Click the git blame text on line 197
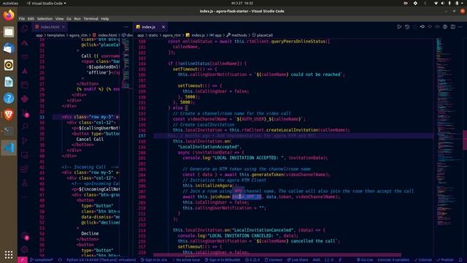Image resolution: width=467 pixels, height=263 pixels. 242,136
